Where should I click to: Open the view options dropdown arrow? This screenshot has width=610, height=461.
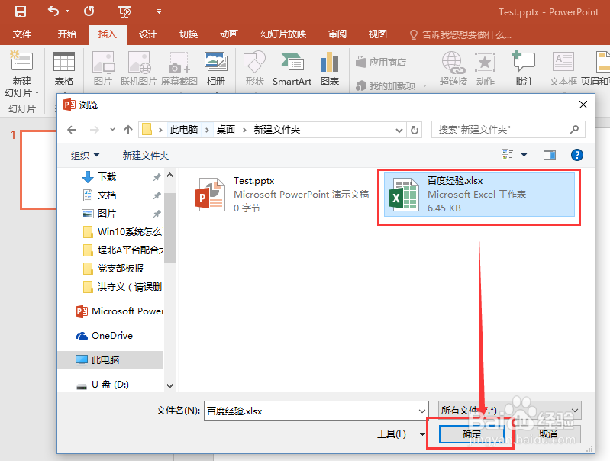tap(524, 155)
